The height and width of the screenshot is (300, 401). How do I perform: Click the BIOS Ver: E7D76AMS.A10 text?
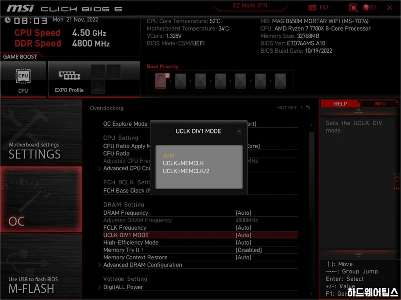pos(293,43)
